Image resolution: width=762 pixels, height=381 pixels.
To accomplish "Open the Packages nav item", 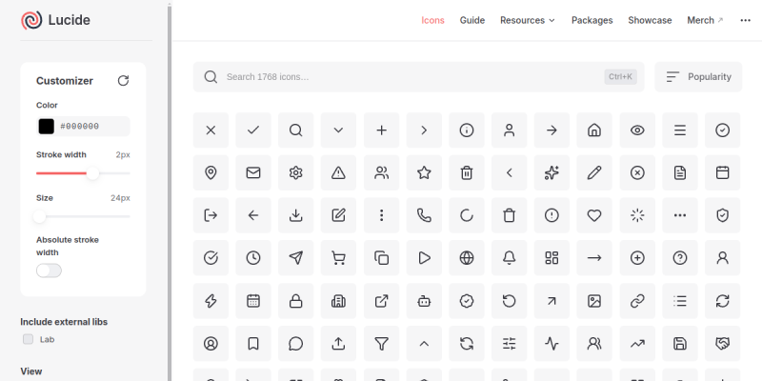I will (x=592, y=20).
